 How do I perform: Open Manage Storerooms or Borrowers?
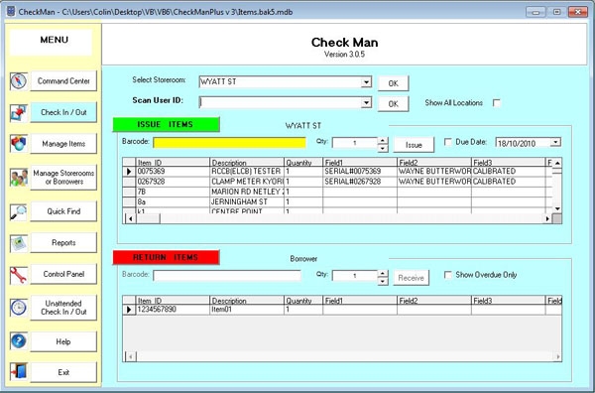(63, 178)
